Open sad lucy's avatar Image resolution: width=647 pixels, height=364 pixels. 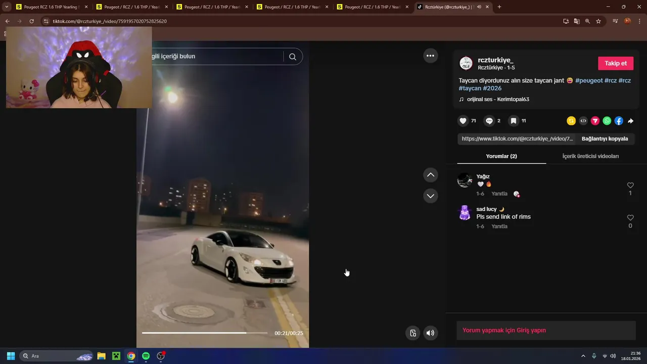coord(465,212)
